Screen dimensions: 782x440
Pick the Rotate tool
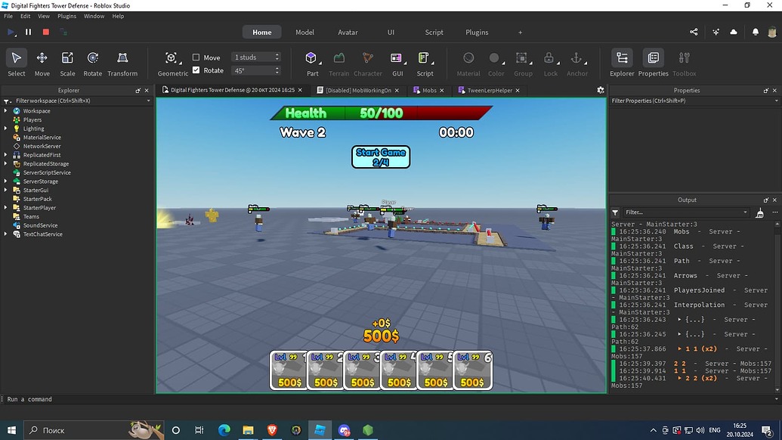[93, 64]
